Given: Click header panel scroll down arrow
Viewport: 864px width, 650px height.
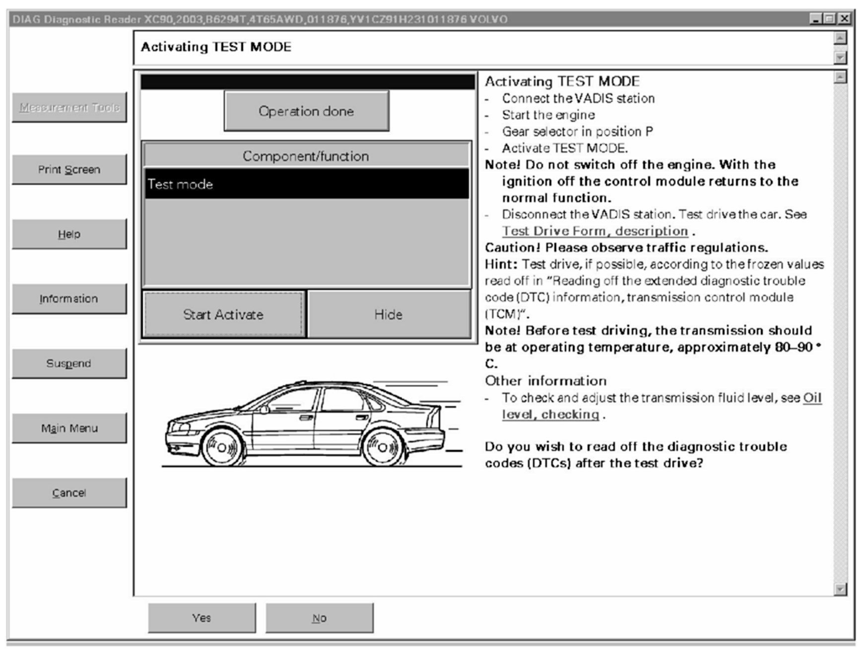Looking at the screenshot, I should tap(840, 58).
